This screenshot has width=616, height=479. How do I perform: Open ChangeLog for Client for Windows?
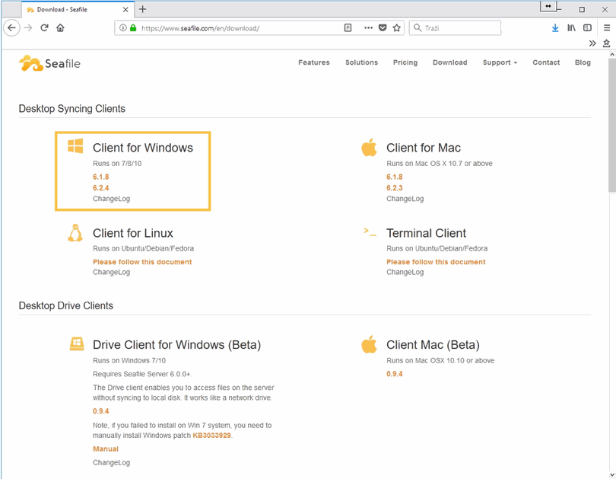coord(111,199)
